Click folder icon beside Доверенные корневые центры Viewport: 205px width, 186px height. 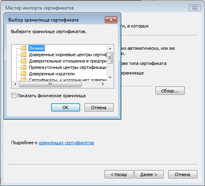pos(24,55)
